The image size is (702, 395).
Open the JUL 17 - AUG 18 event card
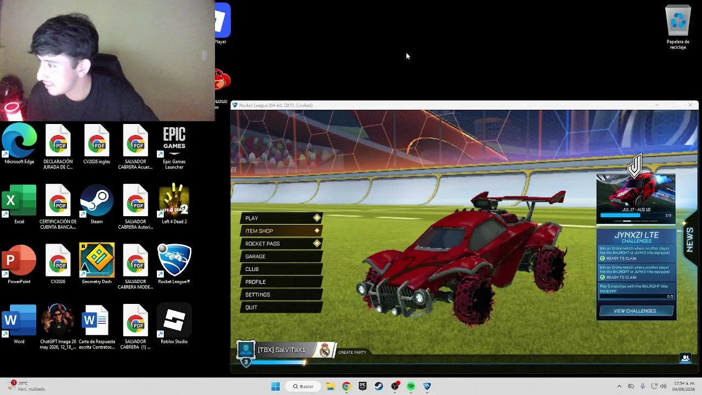click(636, 198)
